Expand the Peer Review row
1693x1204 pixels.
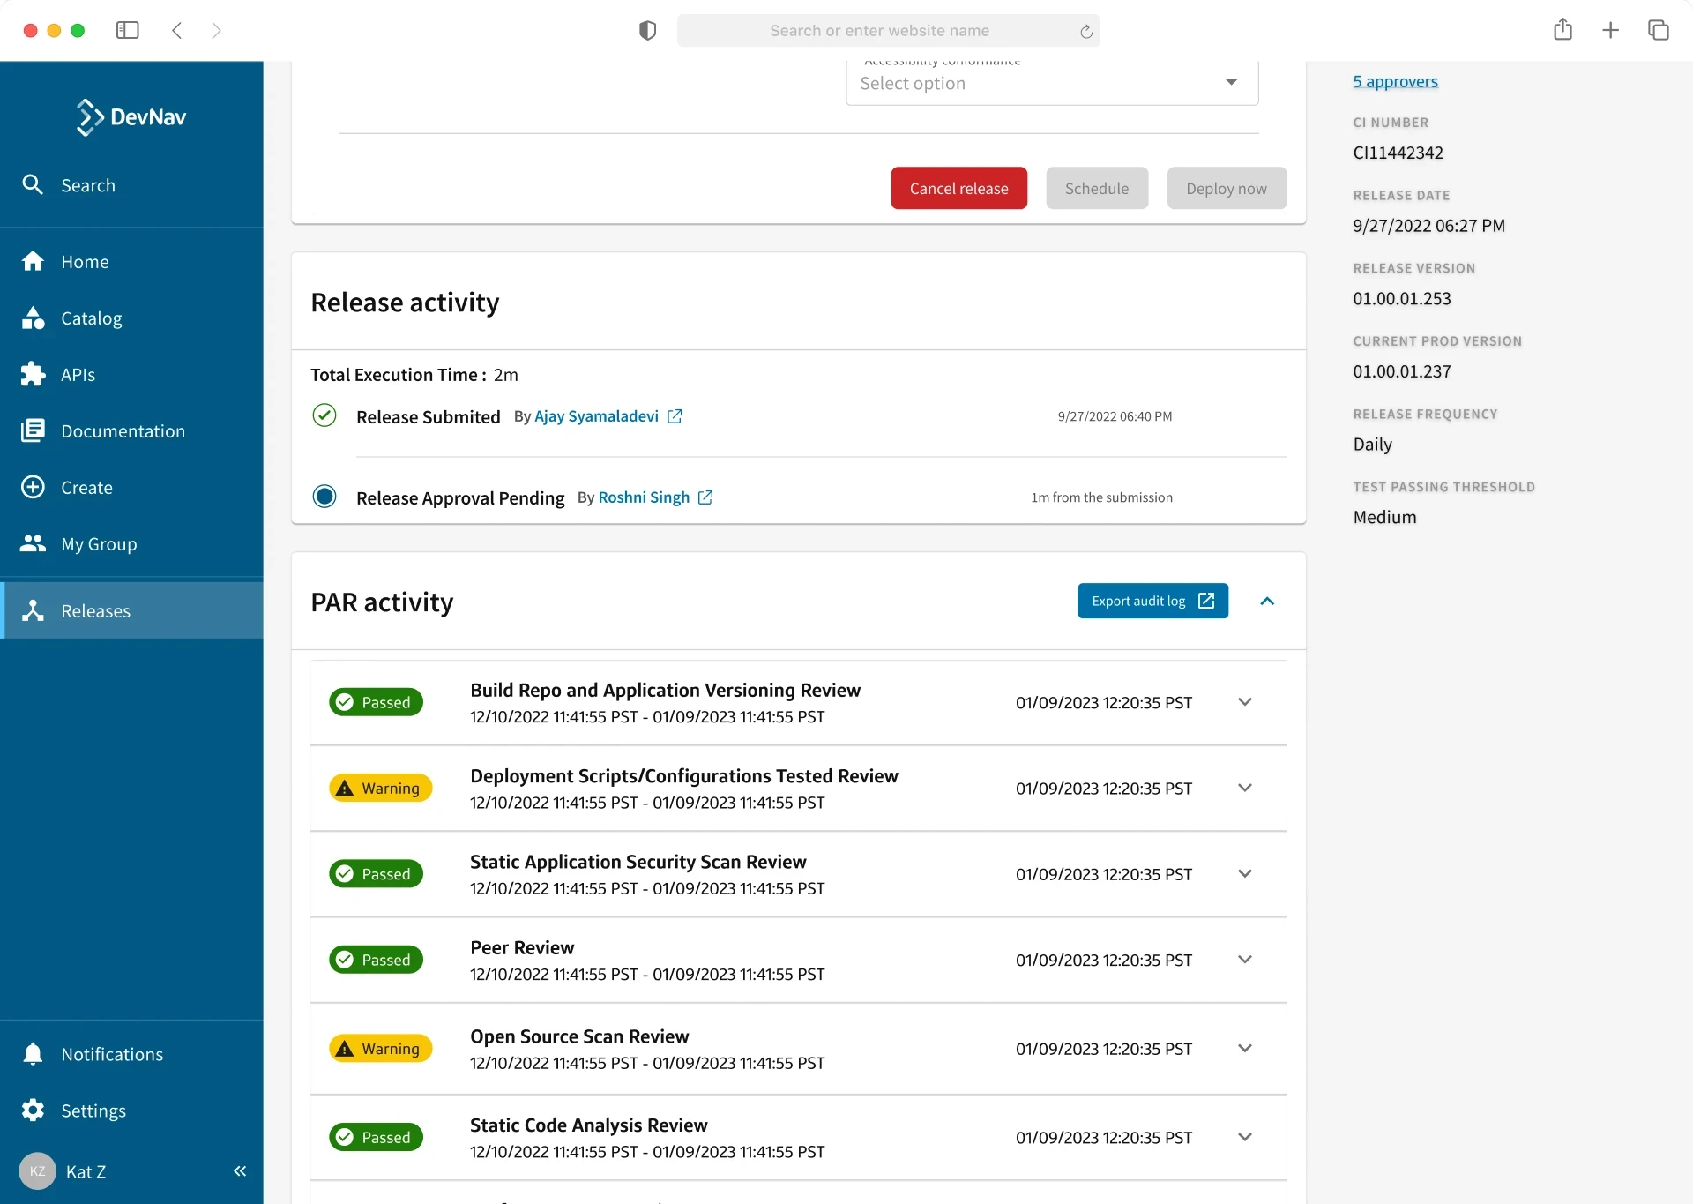[x=1244, y=960]
